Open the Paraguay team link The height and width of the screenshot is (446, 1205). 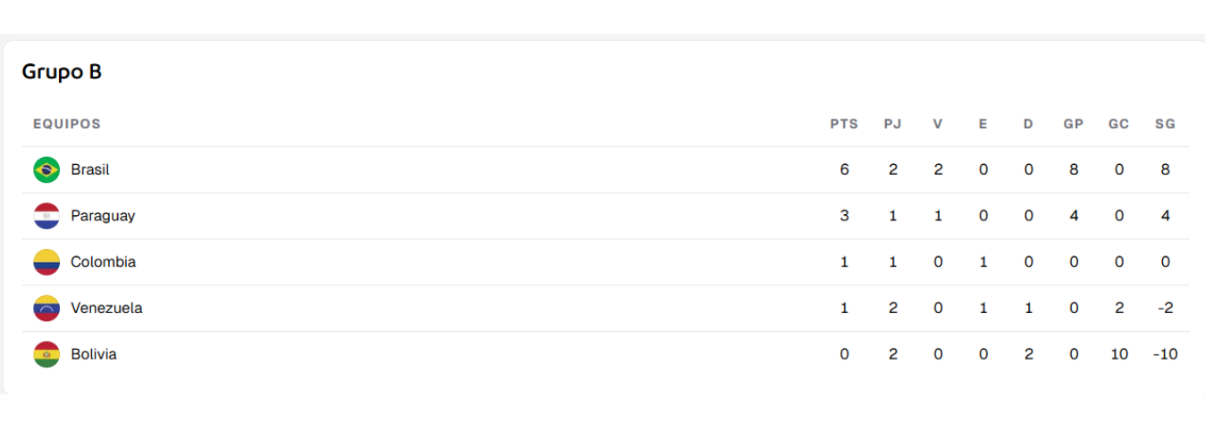[103, 216]
